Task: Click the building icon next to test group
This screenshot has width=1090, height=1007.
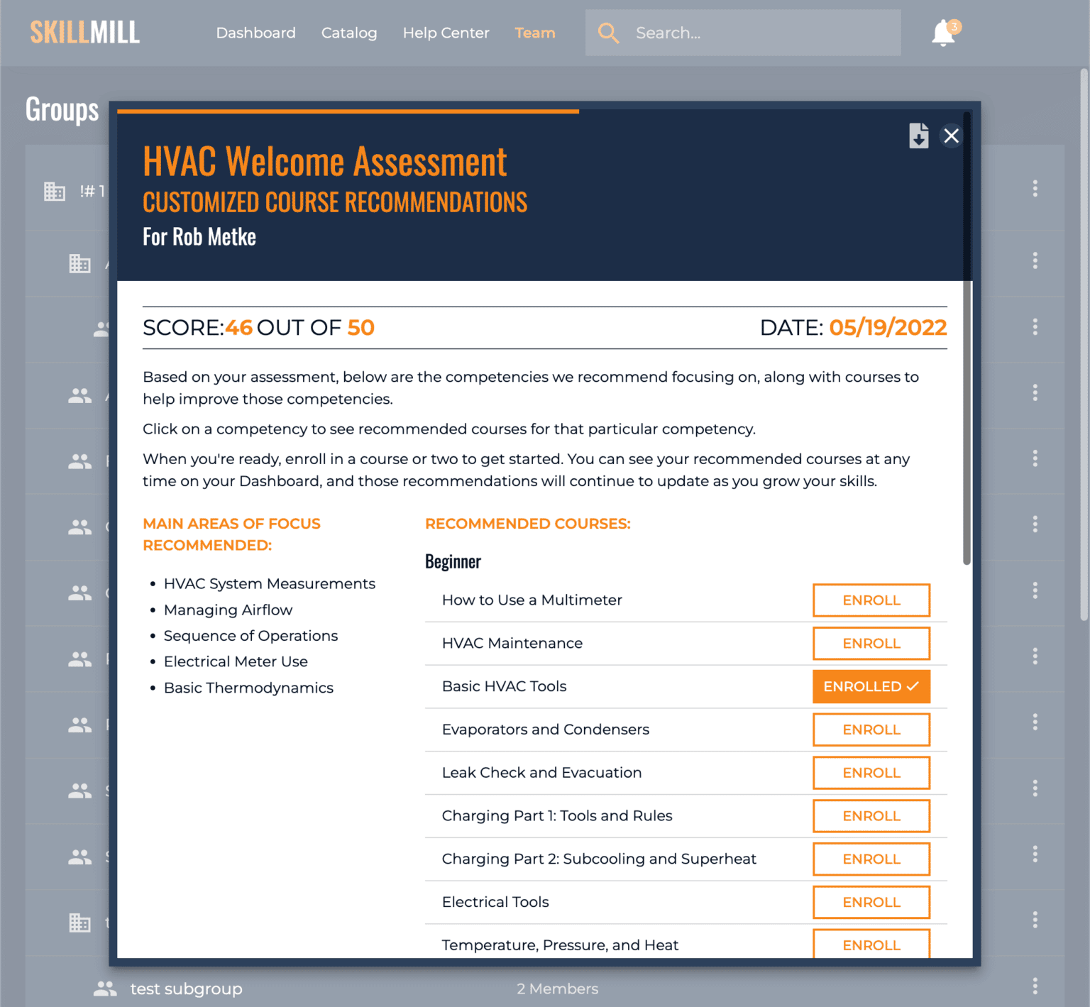Action: (80, 923)
